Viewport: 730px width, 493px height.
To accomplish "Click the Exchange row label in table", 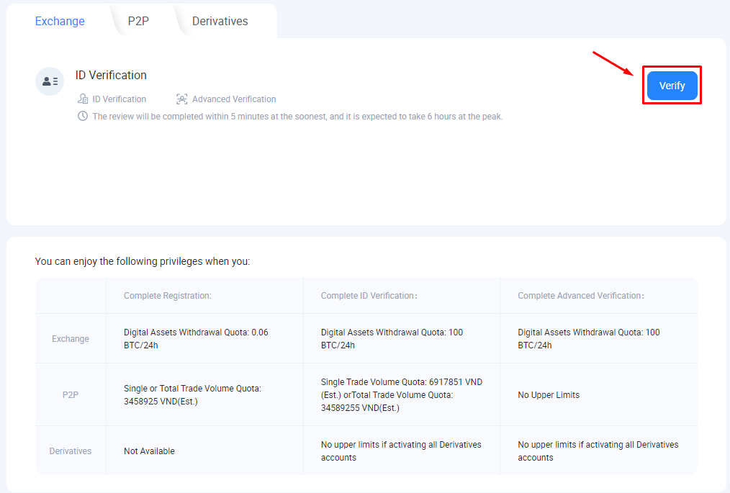I will pyautogui.click(x=71, y=339).
